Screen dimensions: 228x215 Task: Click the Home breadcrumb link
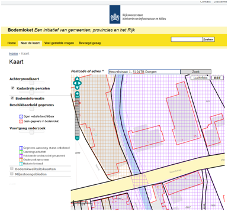click(x=14, y=54)
